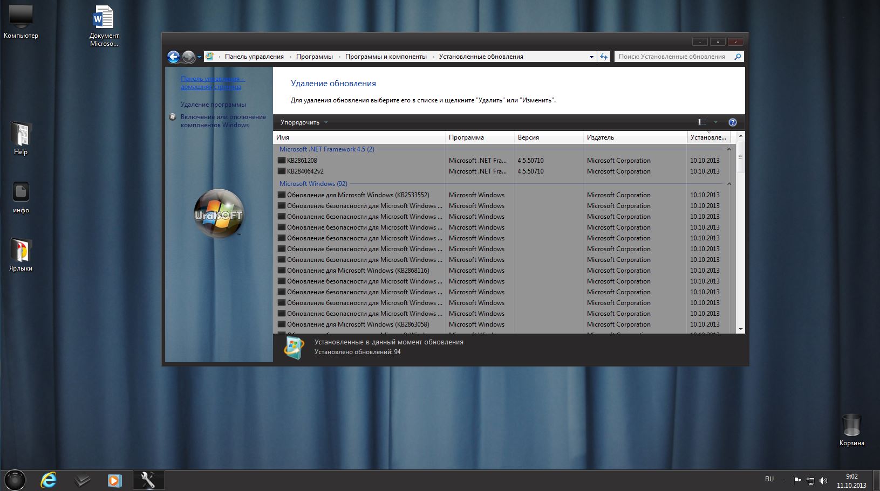This screenshot has height=491, width=880.
Task: Click scrollbar down arrow in updates list
Action: click(740, 329)
